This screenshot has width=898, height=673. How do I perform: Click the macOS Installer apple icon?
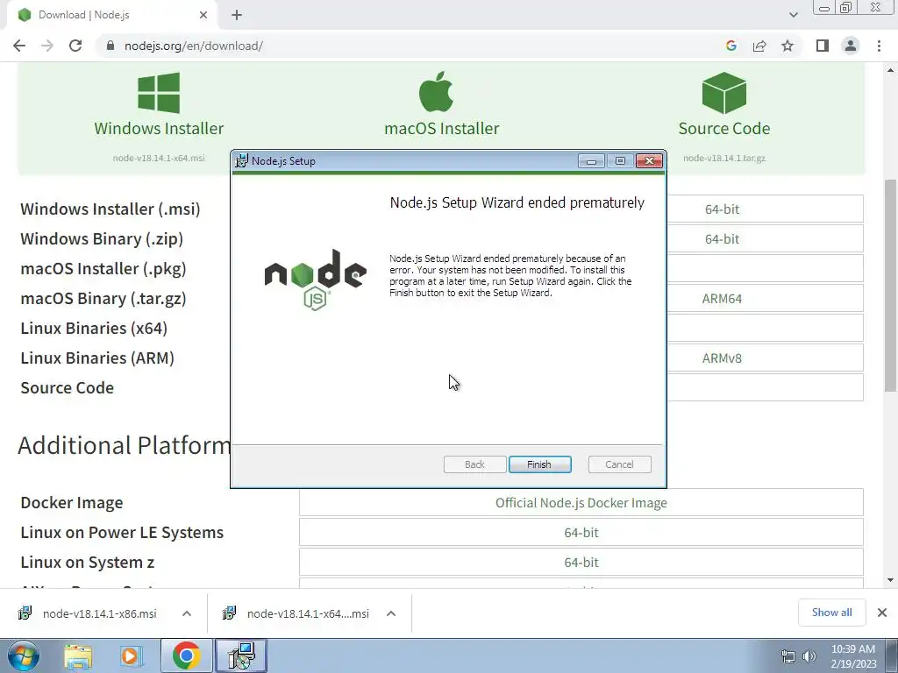437,91
